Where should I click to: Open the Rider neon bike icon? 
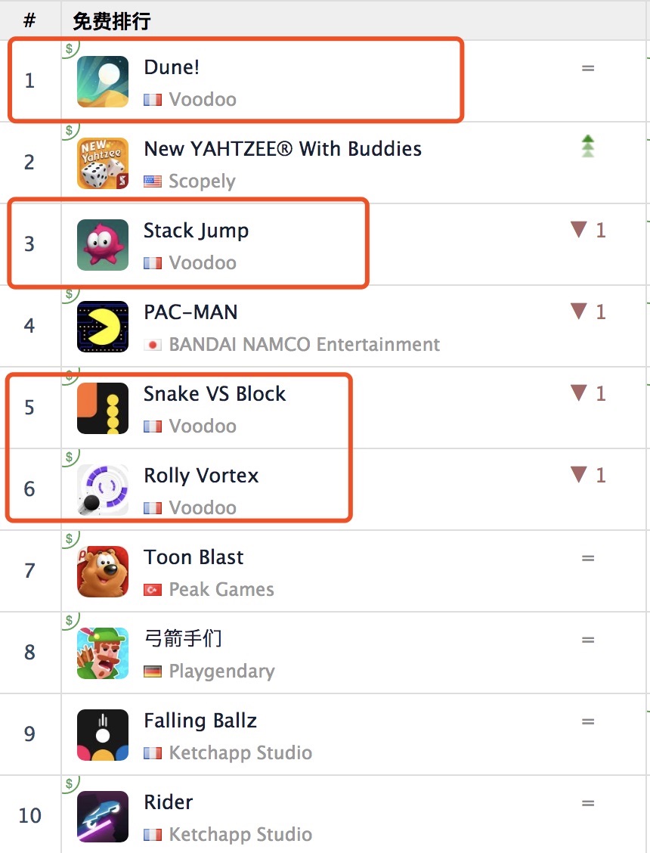[103, 816]
